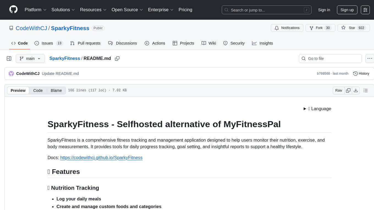
Task: Expand the file tree side panel
Action: pyautogui.click(x=9, y=59)
